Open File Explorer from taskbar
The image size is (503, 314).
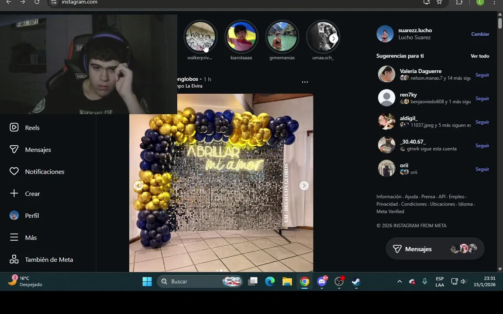pos(287,282)
